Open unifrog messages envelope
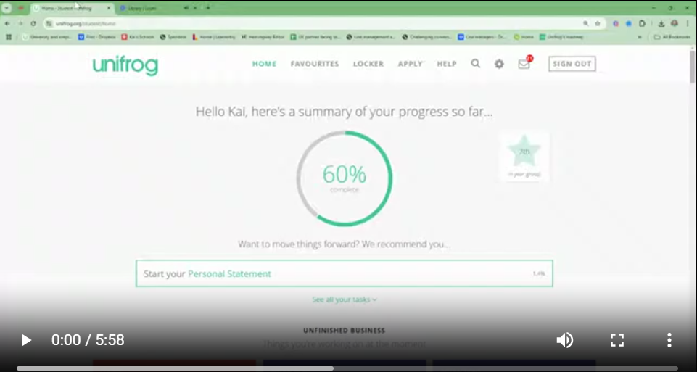 pos(524,64)
